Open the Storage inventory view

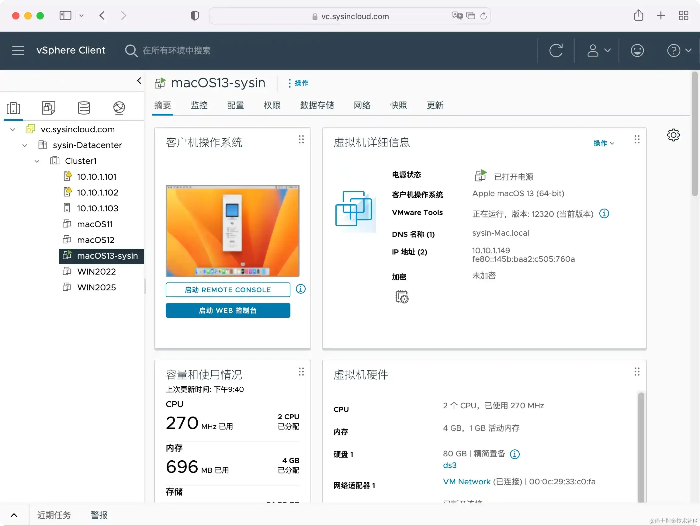(x=84, y=108)
